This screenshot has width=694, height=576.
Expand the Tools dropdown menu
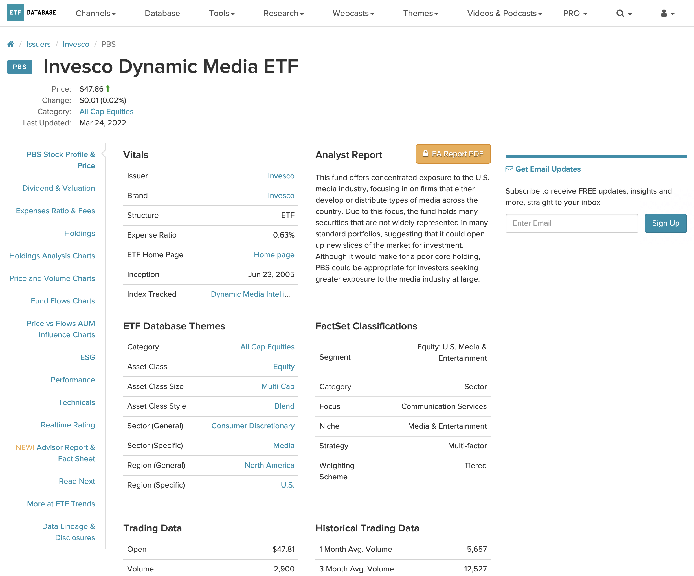pyautogui.click(x=222, y=14)
